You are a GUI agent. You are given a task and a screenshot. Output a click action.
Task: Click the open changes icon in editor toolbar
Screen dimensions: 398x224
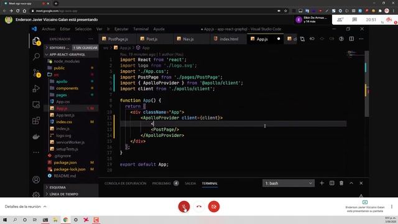click(302, 39)
